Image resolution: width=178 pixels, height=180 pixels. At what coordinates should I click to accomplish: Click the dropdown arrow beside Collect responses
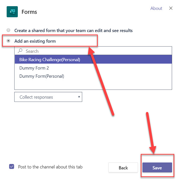point(79,97)
